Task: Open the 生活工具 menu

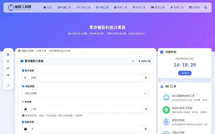Action: tap(139, 8)
